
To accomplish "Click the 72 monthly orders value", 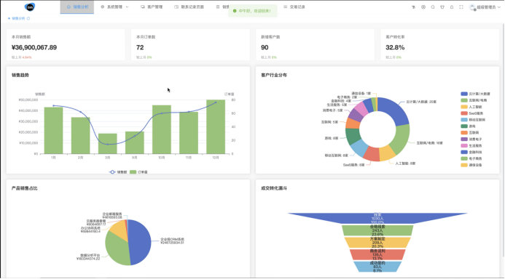I will 140,47.
